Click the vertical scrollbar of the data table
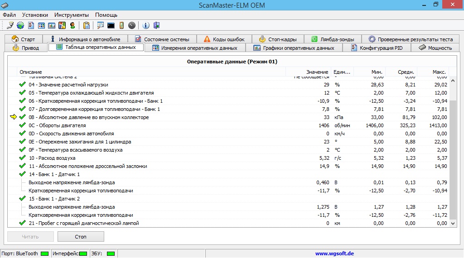Image resolution: width=464 pixels, height=258 pixels. pyautogui.click(x=453, y=158)
